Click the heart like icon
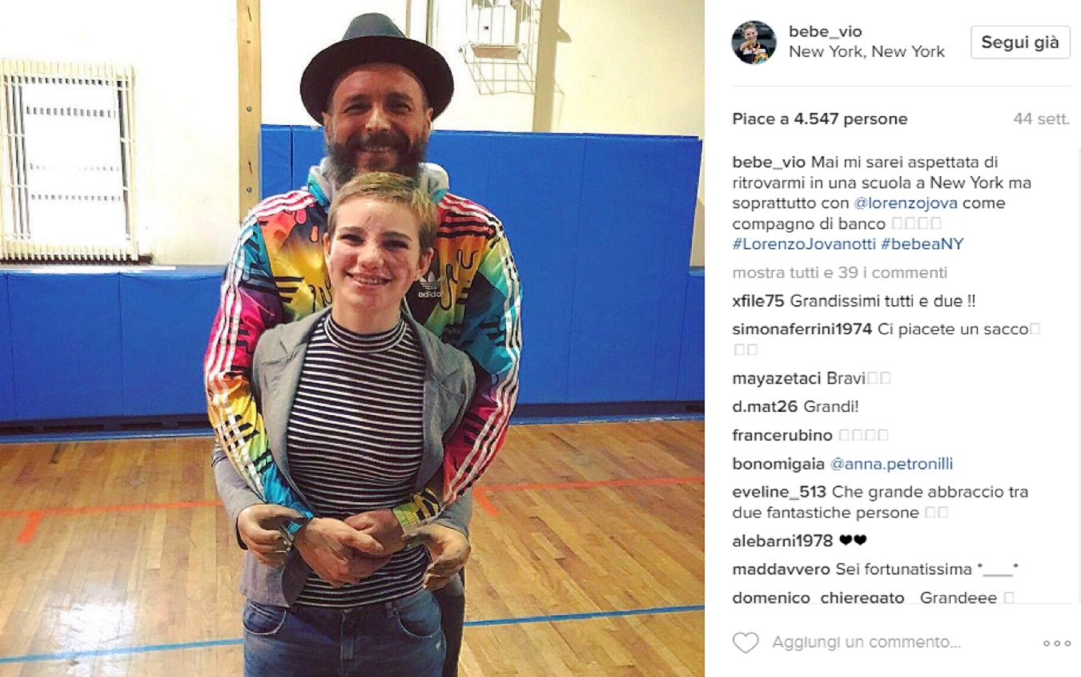This screenshot has height=677, width=1081. (x=745, y=643)
